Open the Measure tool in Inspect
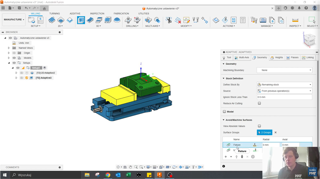 coord(295,20)
